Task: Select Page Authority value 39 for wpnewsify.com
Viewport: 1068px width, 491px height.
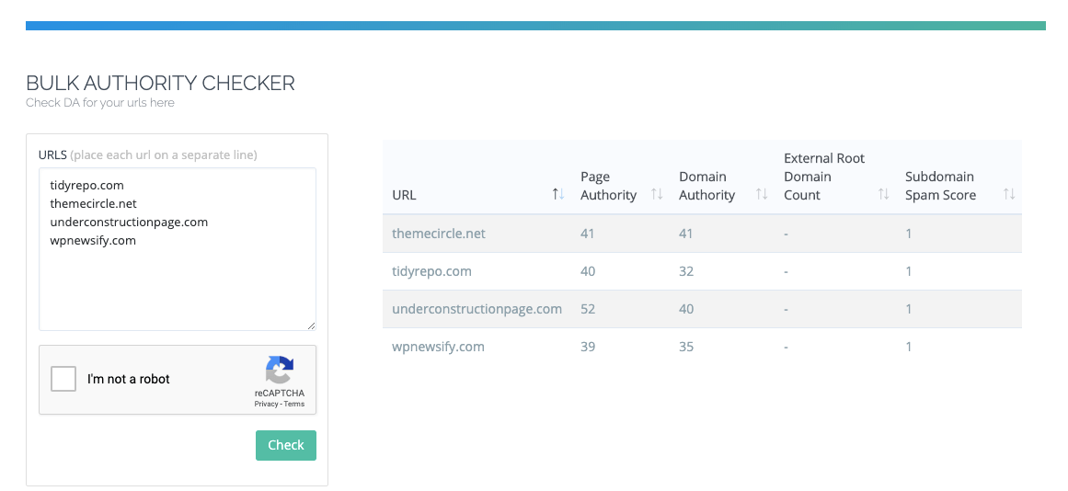Action: point(588,347)
